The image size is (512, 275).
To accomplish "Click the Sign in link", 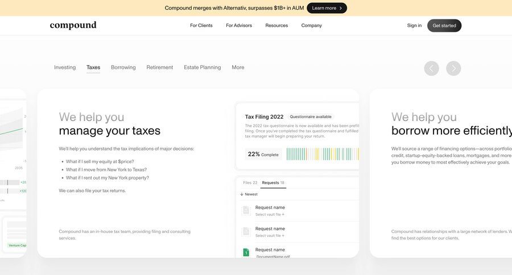I will pos(414,26).
